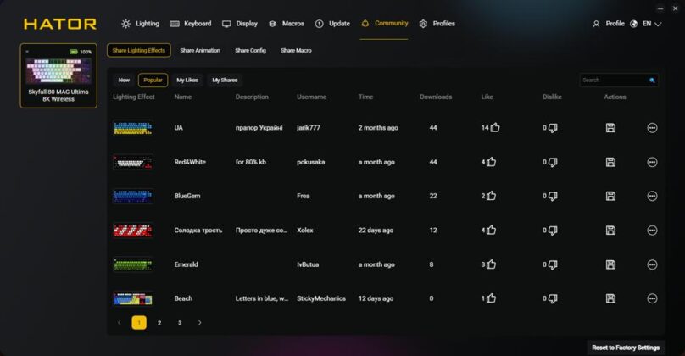The height and width of the screenshot is (356, 685).
Task: Open the Display section
Action: 240,24
